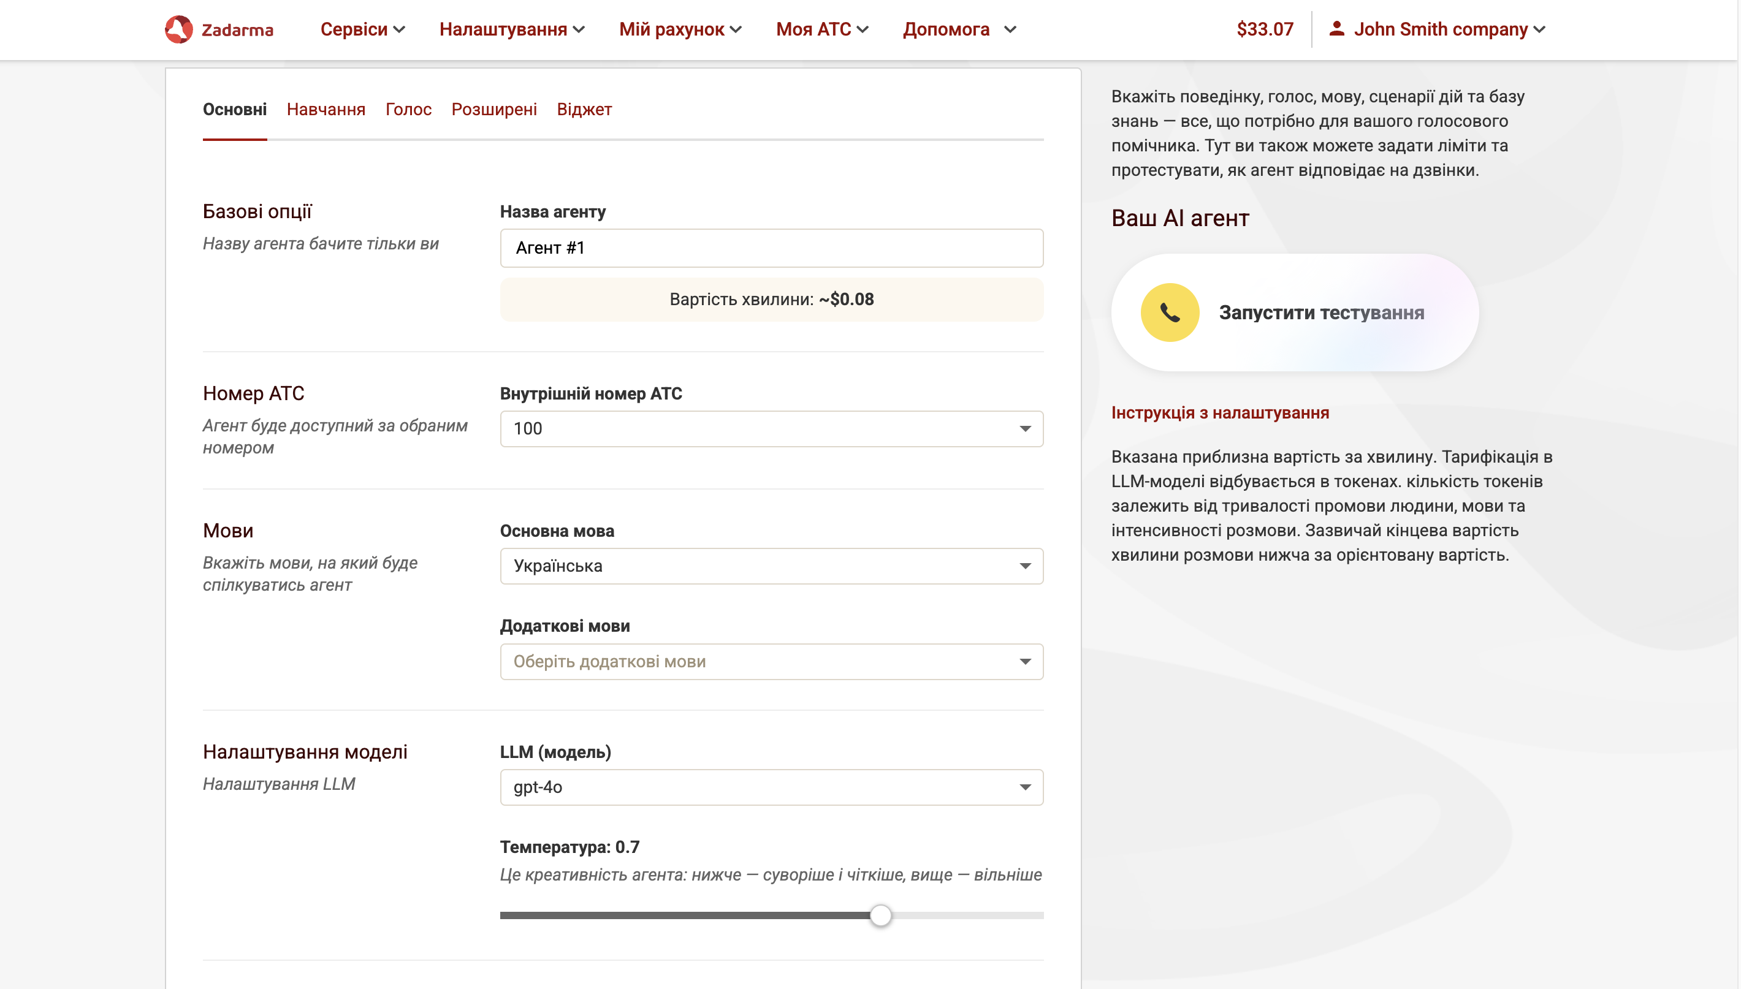Switch to the Навчання tab
This screenshot has height=989, width=1741.
pos(327,109)
